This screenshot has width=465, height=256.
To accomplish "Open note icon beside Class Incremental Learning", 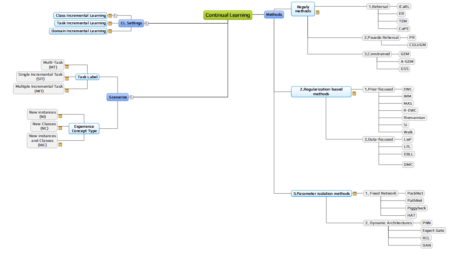I will coord(110,15).
